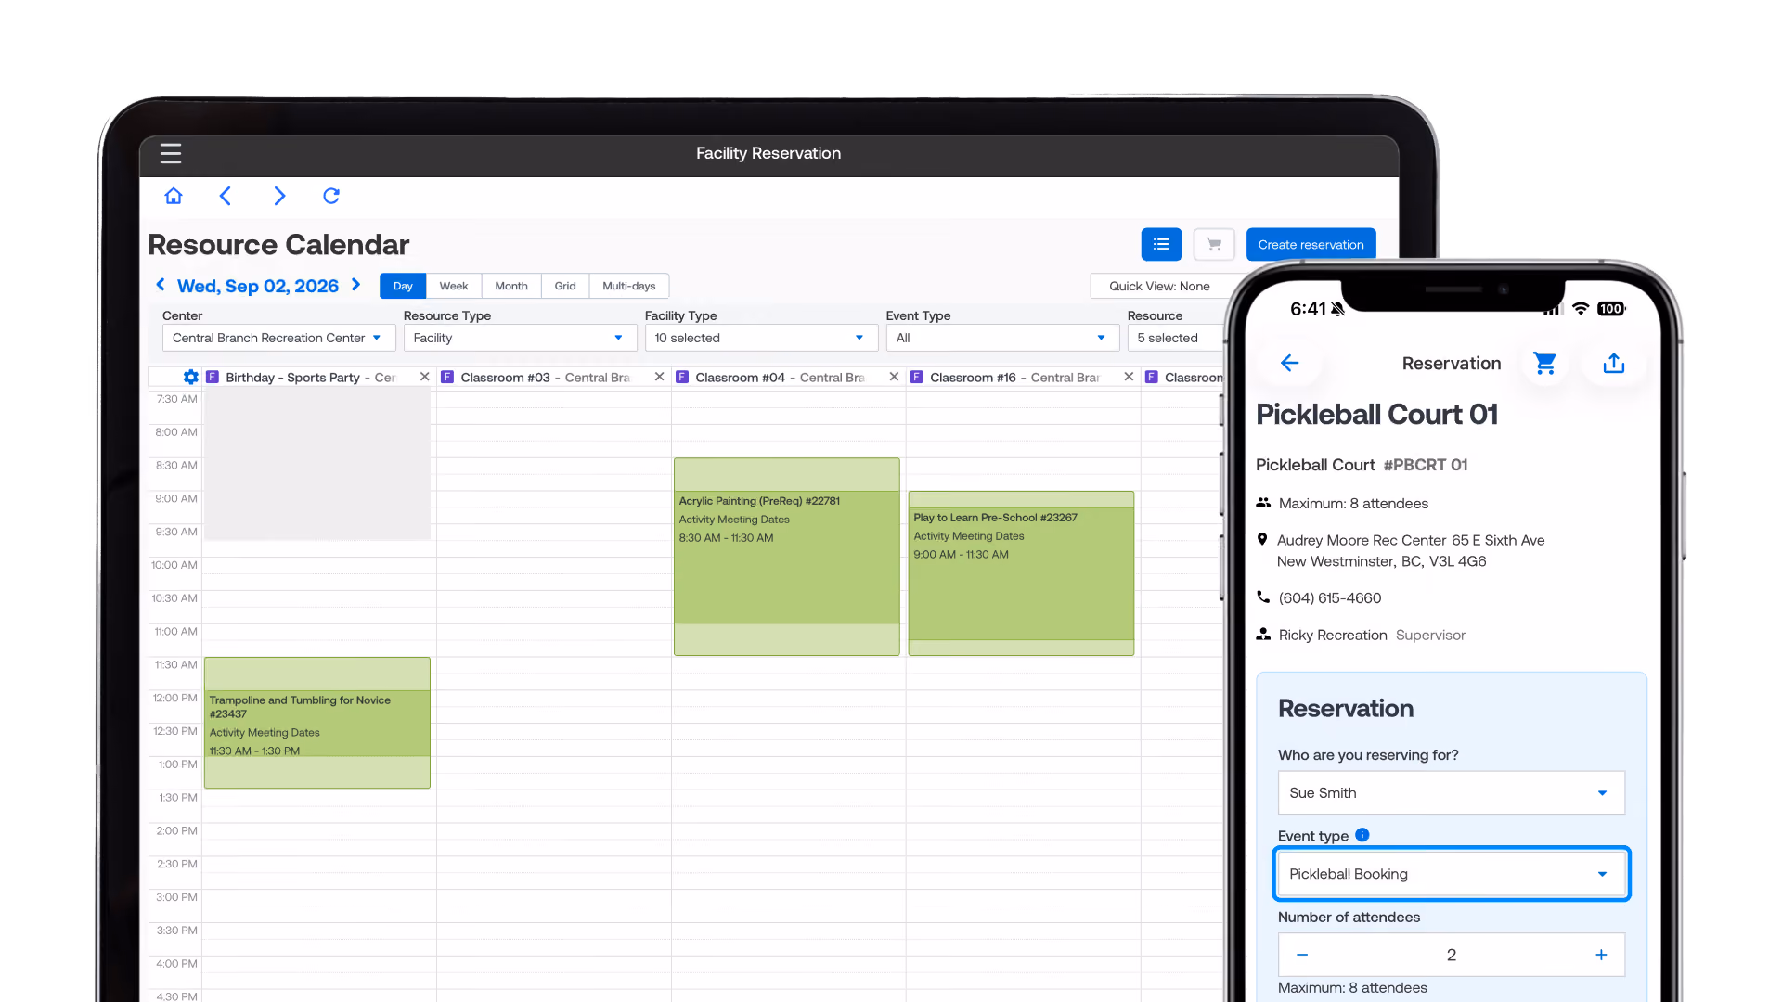Open Who are you reserving for dropdown
This screenshot has width=1782, height=1002.
pos(1451,792)
